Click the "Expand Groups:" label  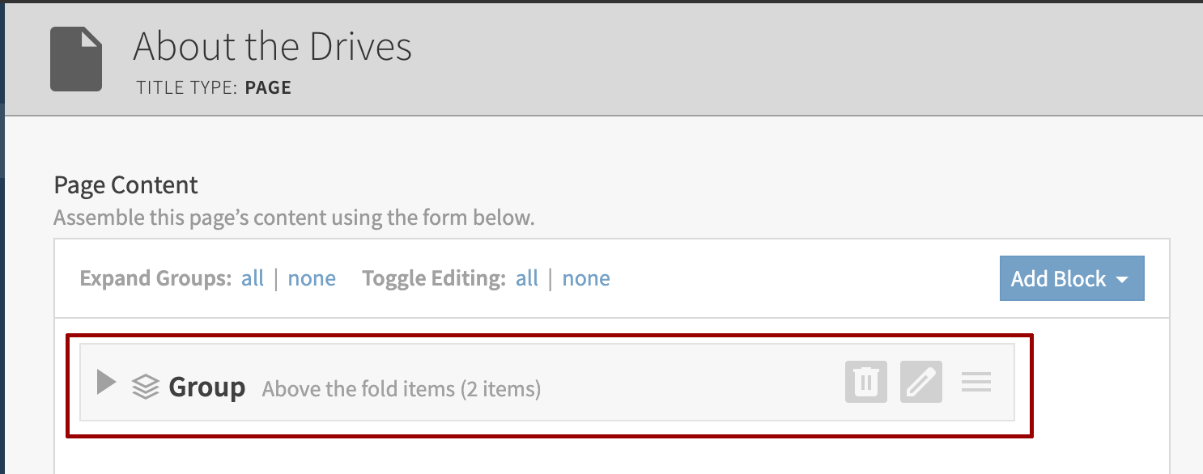pyautogui.click(x=156, y=279)
